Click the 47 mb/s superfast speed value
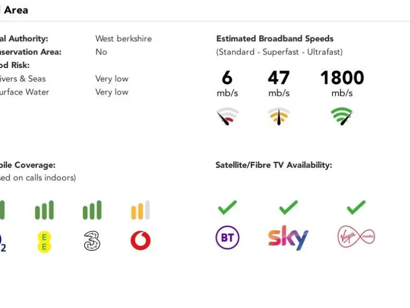The height and width of the screenshot is (308, 410). pos(279,78)
